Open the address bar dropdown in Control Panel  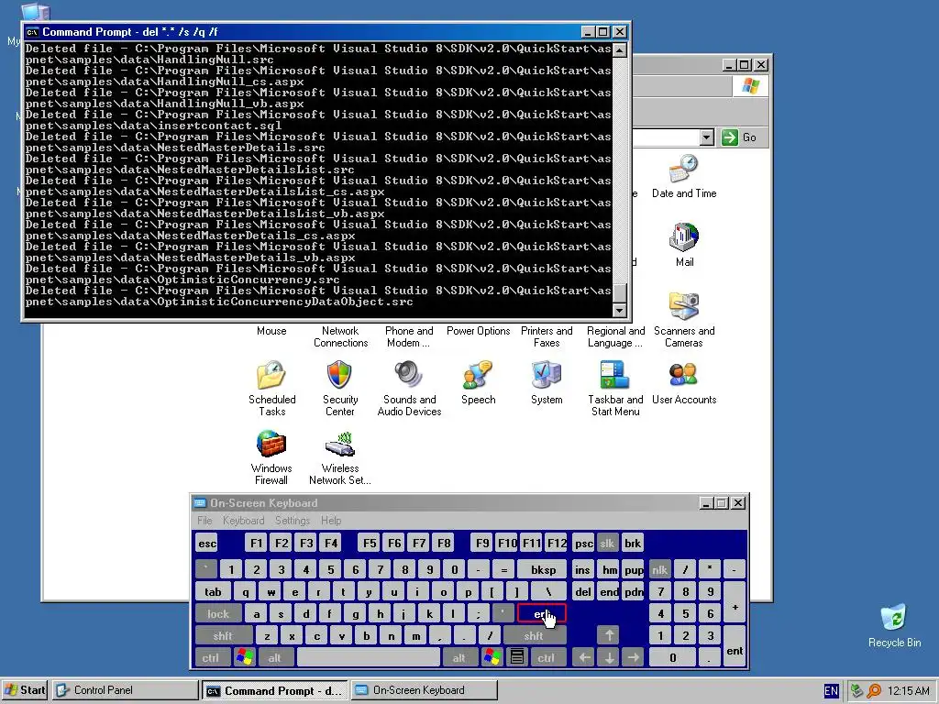pyautogui.click(x=707, y=137)
